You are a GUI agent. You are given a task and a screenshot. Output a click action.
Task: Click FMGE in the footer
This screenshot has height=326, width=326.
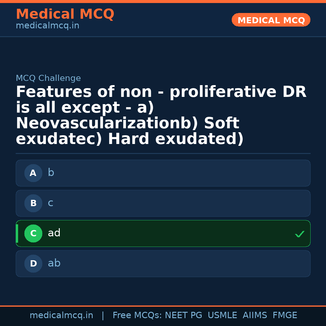(285, 315)
